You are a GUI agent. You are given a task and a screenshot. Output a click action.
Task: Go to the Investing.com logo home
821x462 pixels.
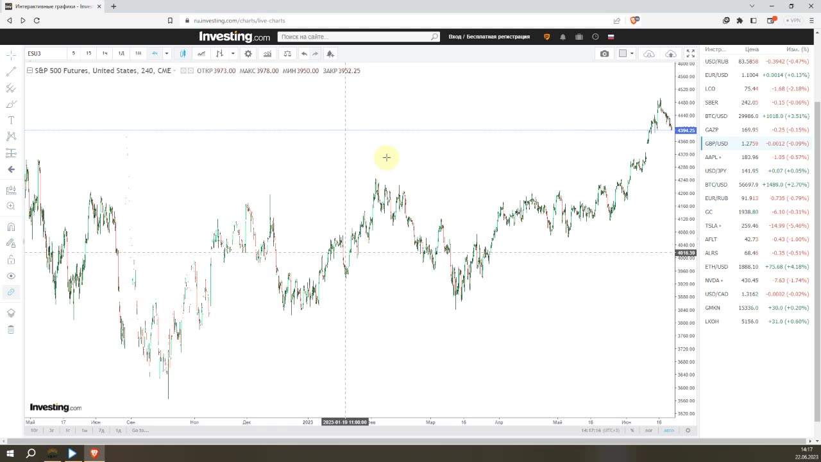point(234,37)
